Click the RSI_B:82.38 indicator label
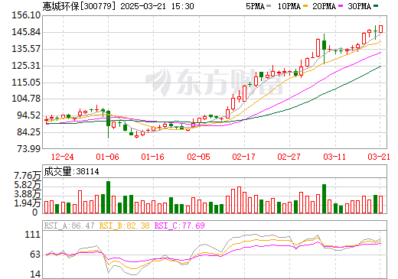This screenshot has width=398, height=279. point(124,225)
